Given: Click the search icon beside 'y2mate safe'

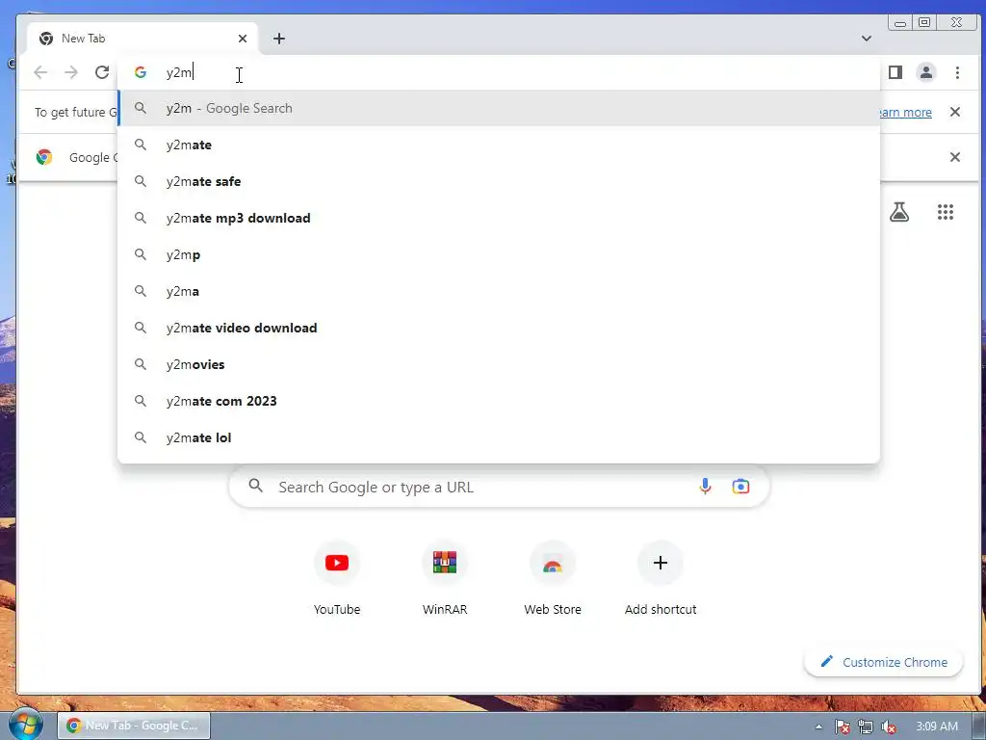Looking at the screenshot, I should [x=141, y=181].
